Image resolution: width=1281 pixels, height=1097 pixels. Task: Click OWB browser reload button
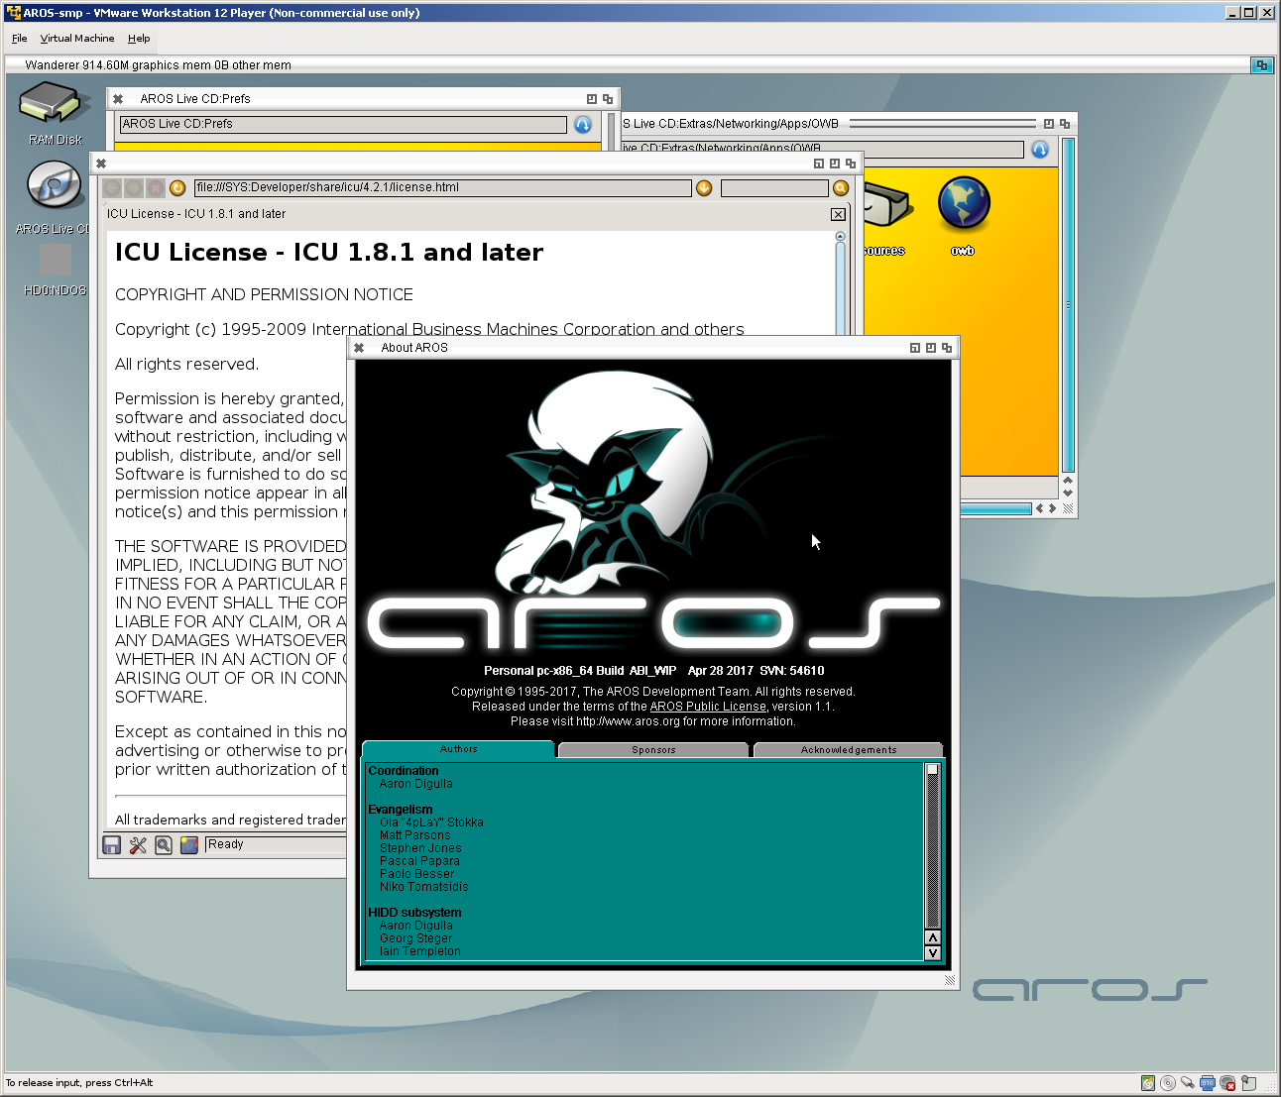[x=177, y=188]
